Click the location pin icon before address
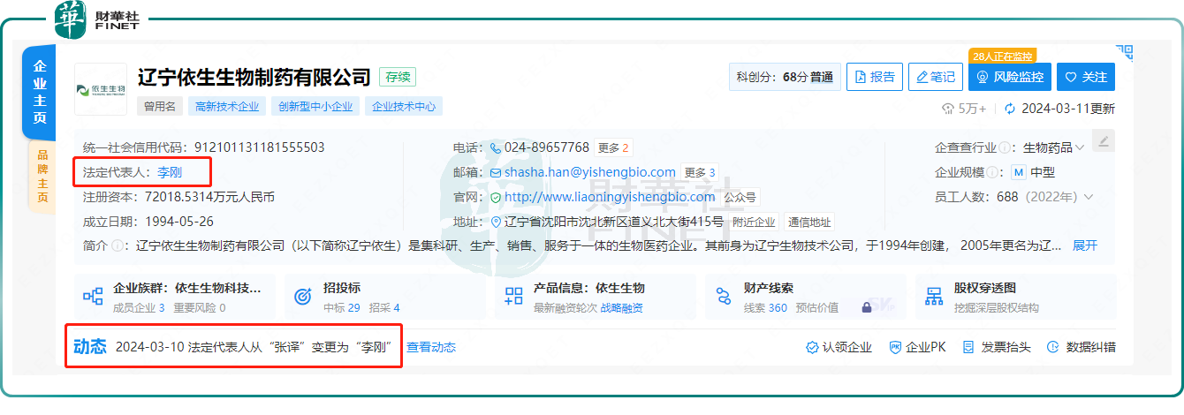Viewport: 1184px width, 415px height. [496, 222]
